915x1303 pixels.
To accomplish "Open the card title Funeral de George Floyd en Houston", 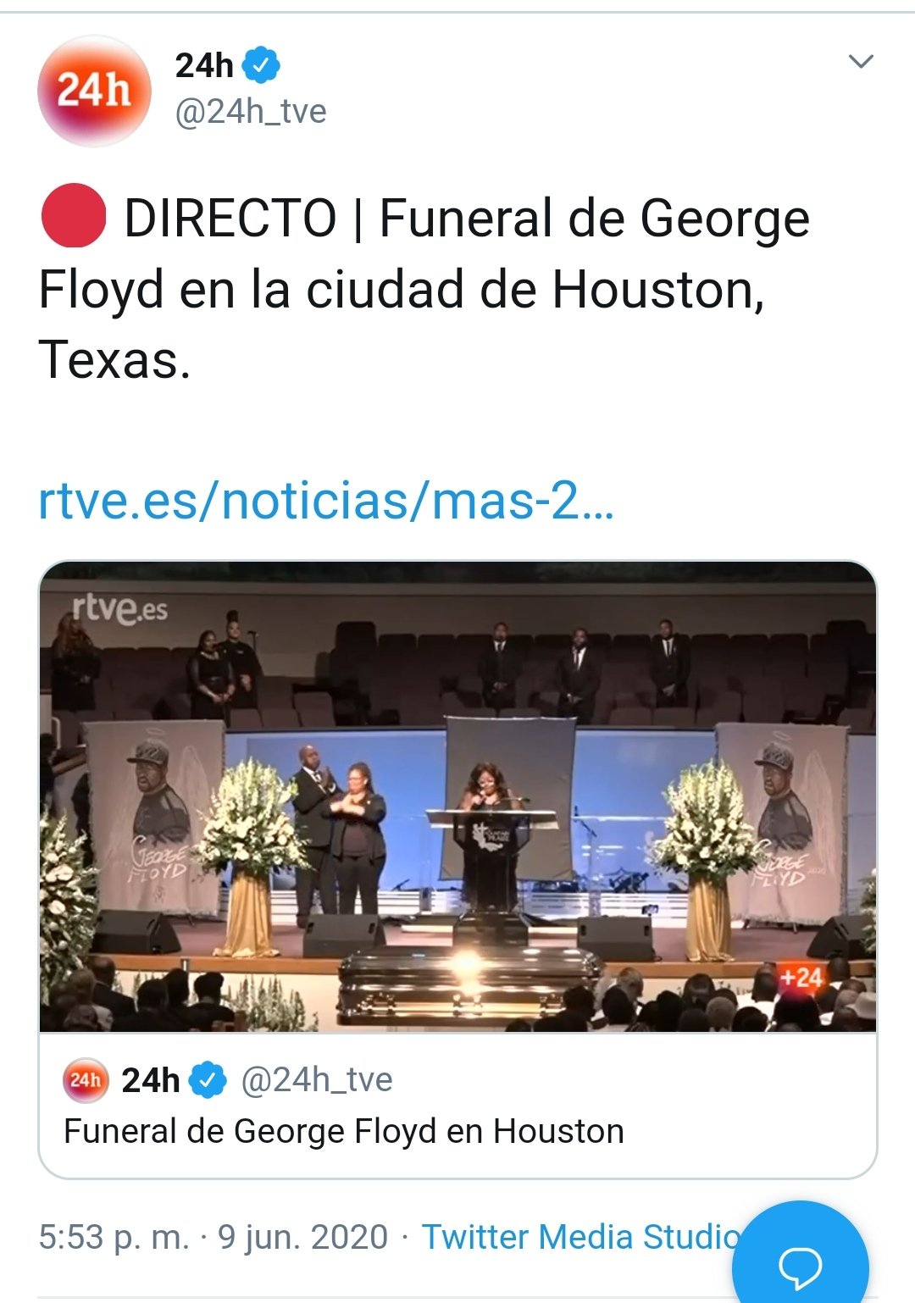I will (x=344, y=1132).
